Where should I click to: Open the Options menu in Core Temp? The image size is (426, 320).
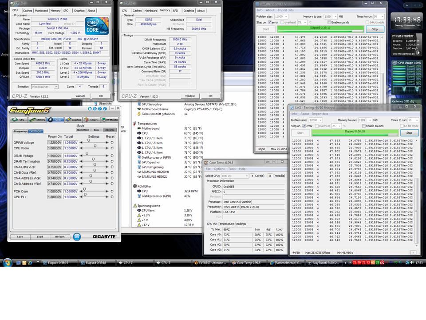tap(219, 169)
